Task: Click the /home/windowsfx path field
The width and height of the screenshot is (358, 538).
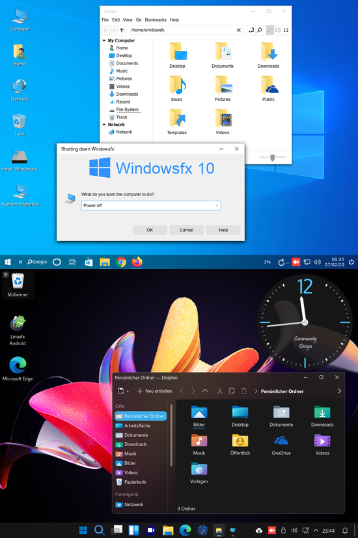Action: [182, 30]
